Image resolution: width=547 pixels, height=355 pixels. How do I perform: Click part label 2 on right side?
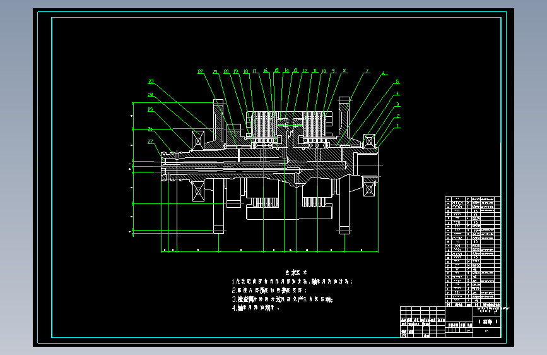[x=398, y=116]
